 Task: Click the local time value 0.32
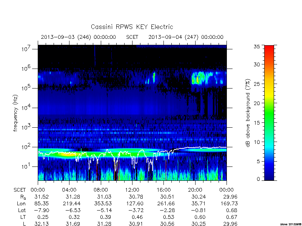point(74,217)
